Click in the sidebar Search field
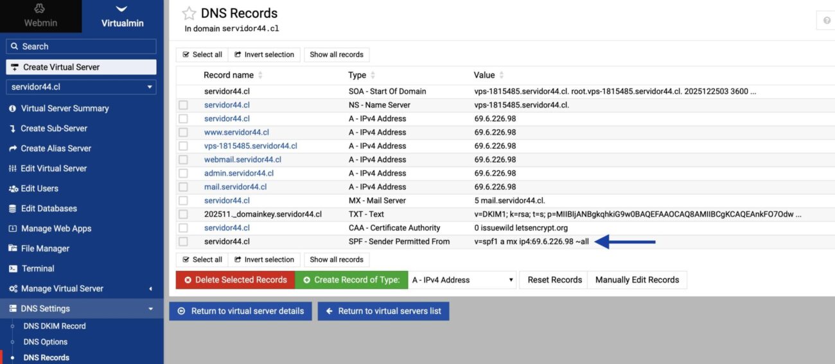This screenshot has height=364, width=835. coord(81,46)
